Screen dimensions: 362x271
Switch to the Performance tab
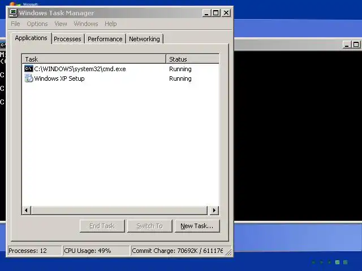coord(105,39)
